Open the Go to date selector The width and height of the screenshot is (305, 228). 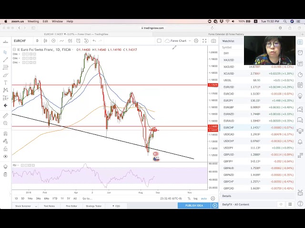pyautogui.click(x=87, y=199)
